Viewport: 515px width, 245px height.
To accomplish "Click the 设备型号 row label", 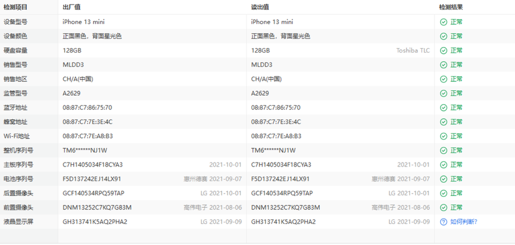I will [15, 22].
